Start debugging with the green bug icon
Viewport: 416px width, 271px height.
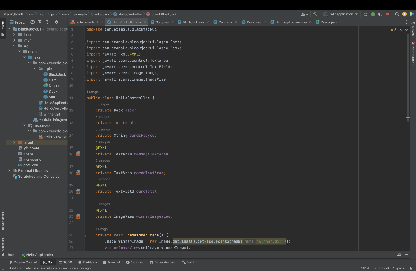coord(373,14)
